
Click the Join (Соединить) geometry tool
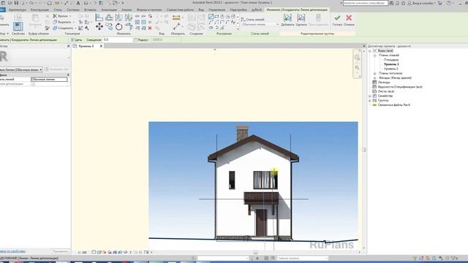click(x=64, y=28)
